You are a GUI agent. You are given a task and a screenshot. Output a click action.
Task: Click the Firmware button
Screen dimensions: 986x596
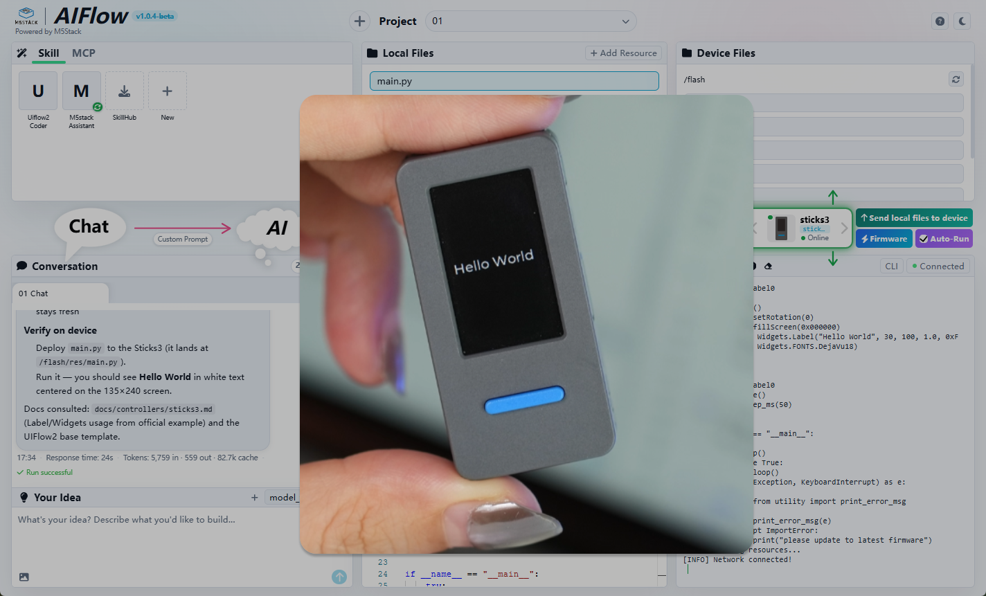click(x=884, y=239)
